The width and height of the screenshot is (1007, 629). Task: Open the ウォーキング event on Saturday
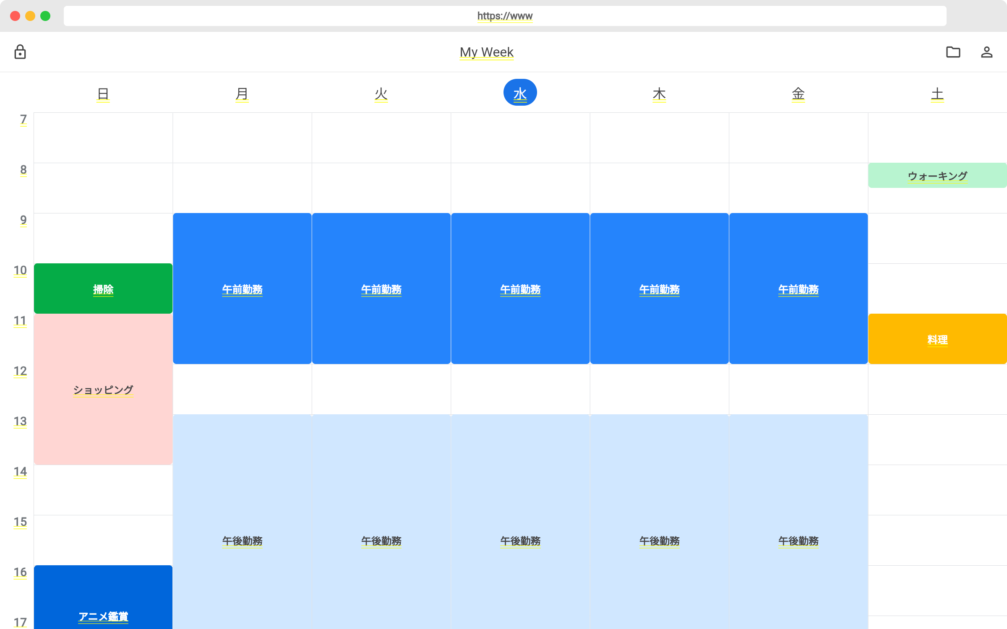pyautogui.click(x=937, y=175)
